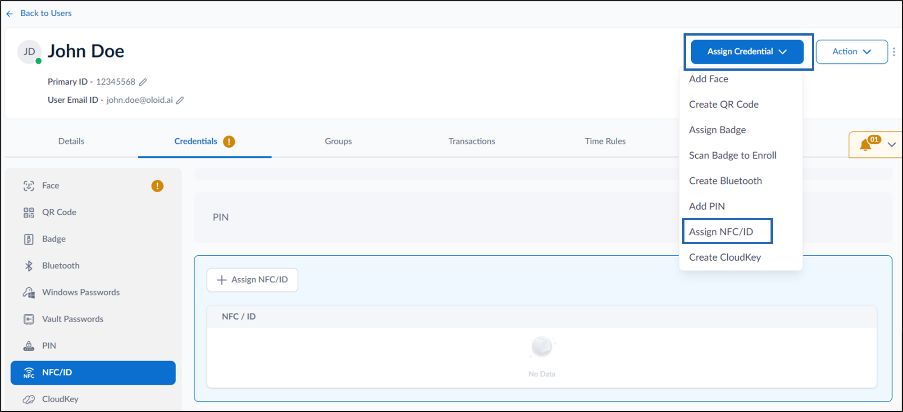The image size is (903, 412).
Task: Select Badge in the credentials sidebar
Action: 93,239
